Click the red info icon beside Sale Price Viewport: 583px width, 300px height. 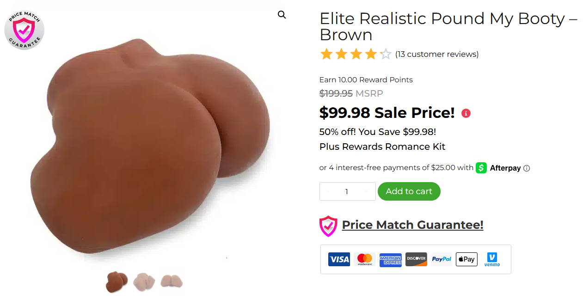466,113
